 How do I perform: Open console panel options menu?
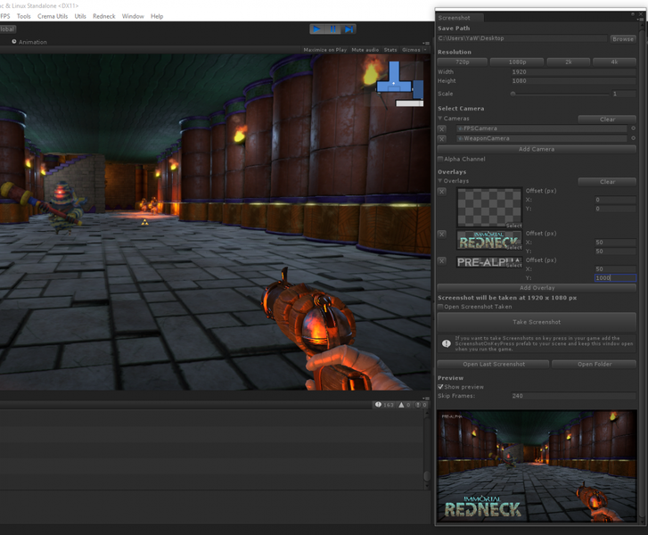[x=426, y=399]
